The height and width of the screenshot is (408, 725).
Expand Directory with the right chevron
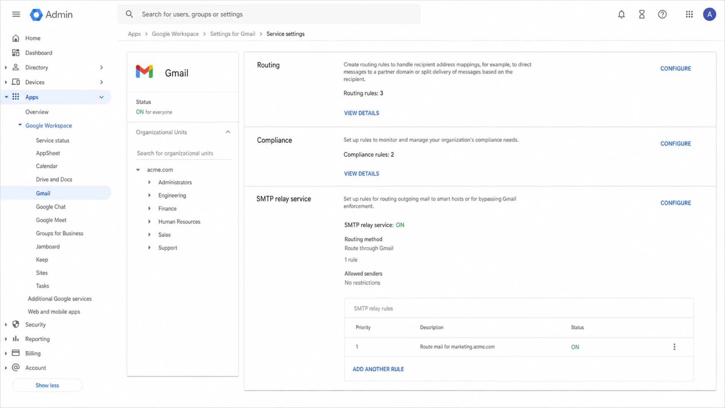101,67
